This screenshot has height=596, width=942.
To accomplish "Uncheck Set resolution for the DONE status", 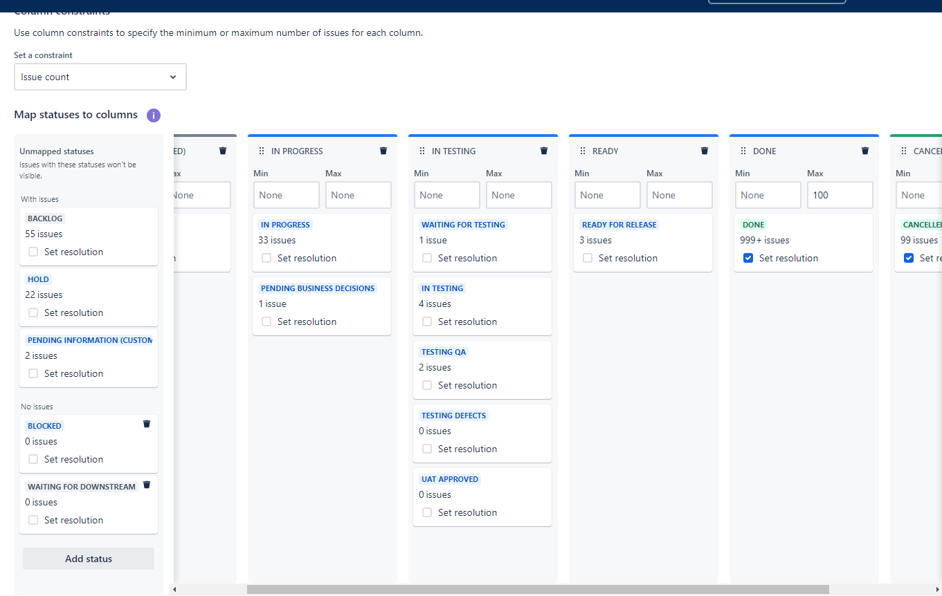I will 748,257.
